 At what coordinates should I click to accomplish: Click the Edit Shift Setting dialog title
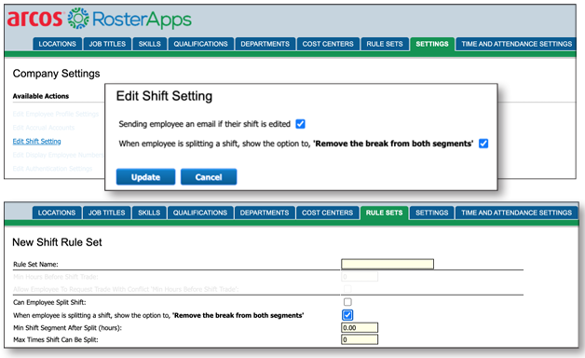[x=164, y=96]
